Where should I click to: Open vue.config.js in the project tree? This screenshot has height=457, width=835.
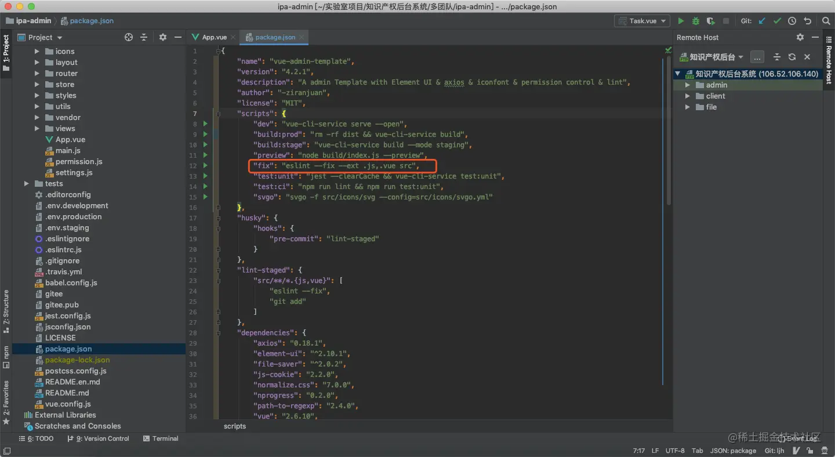coord(68,404)
